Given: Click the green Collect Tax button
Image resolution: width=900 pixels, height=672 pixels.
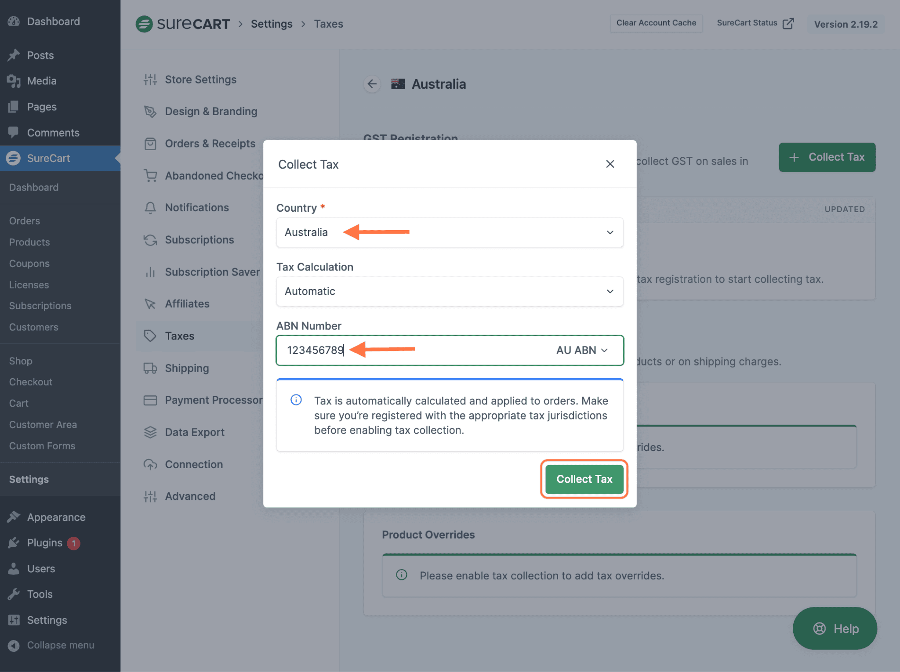Looking at the screenshot, I should pyautogui.click(x=584, y=479).
